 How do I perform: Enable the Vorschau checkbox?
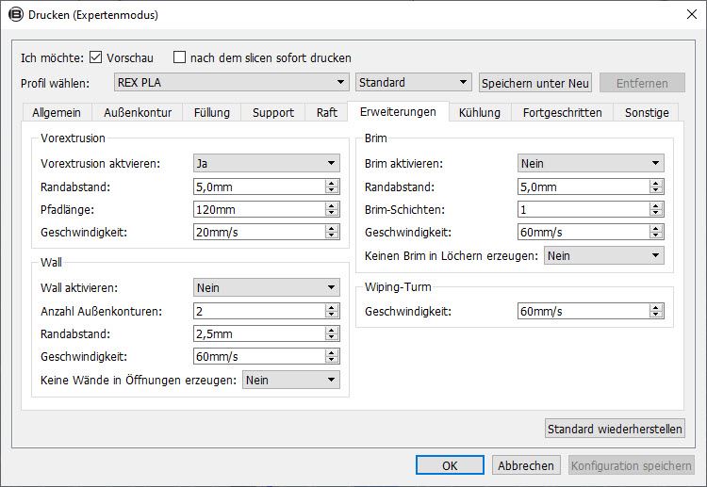tap(96, 57)
